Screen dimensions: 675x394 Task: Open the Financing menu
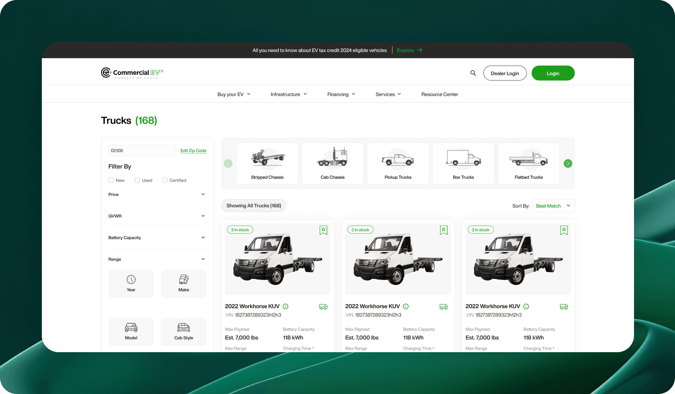(341, 95)
